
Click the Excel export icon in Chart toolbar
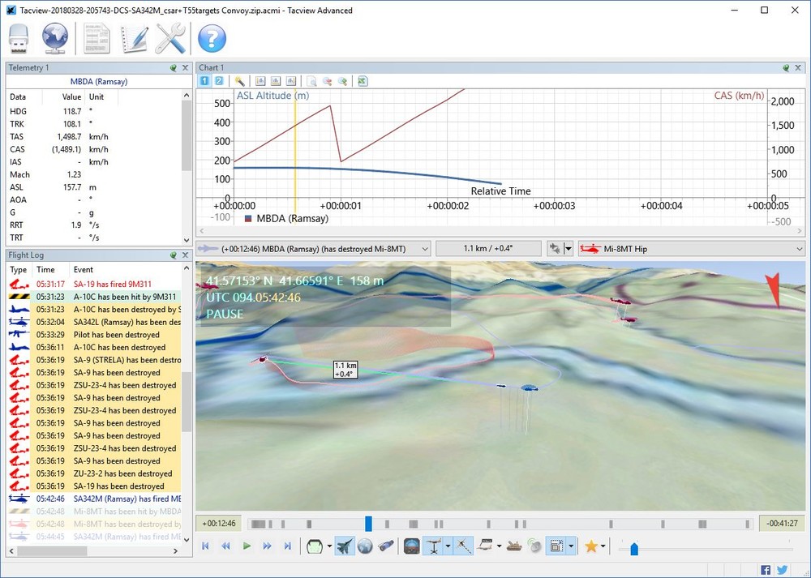pyautogui.click(x=363, y=81)
